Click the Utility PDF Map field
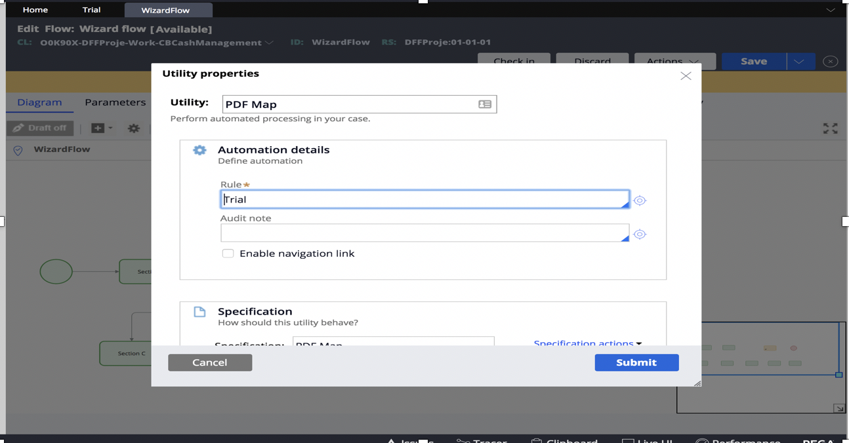849x443 pixels. (x=360, y=104)
